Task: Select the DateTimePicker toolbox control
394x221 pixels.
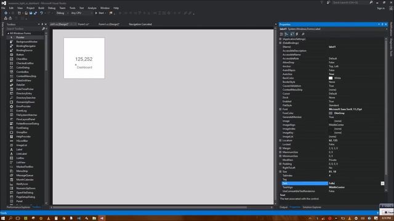Action: [26, 89]
